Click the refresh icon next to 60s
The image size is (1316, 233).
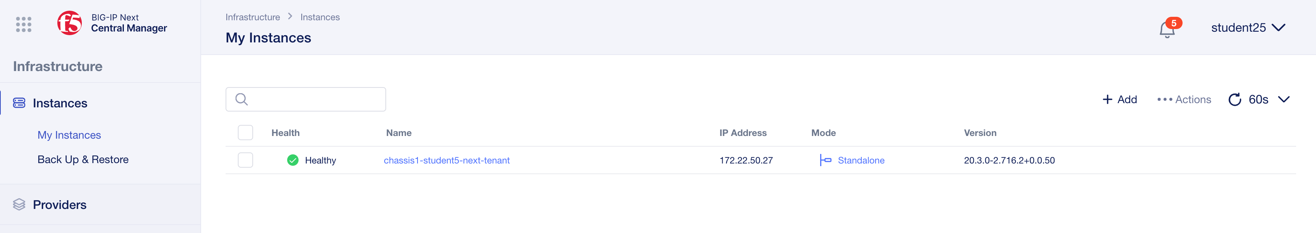[1234, 99]
